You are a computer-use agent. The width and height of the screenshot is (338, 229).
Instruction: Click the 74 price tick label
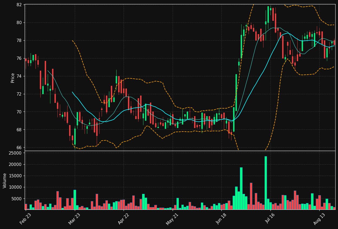[x=19, y=76]
